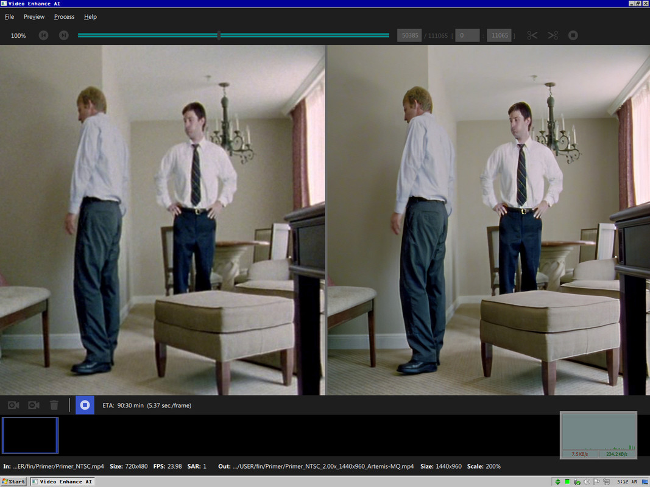650x487 pixels.
Task: Jump to the previous frame
Action: pyautogui.click(x=43, y=36)
